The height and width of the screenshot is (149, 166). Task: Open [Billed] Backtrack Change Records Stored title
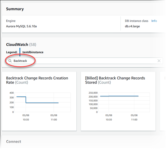tap(115, 80)
